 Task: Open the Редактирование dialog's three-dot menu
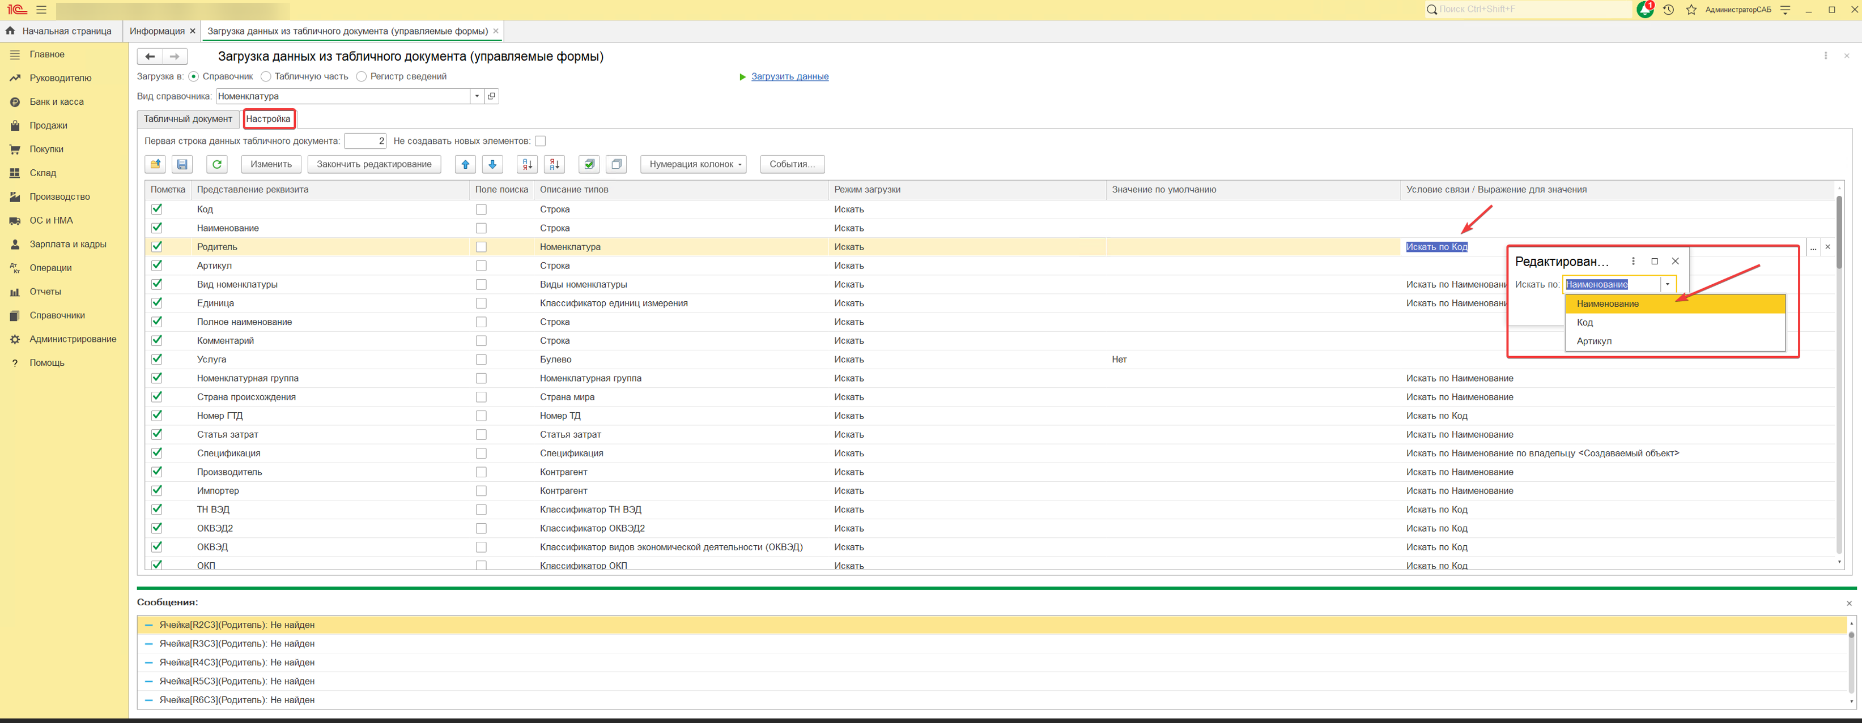pyautogui.click(x=1633, y=262)
